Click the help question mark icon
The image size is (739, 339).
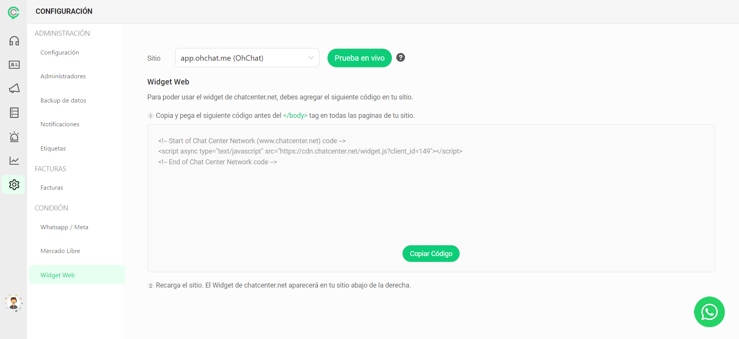[x=401, y=58]
